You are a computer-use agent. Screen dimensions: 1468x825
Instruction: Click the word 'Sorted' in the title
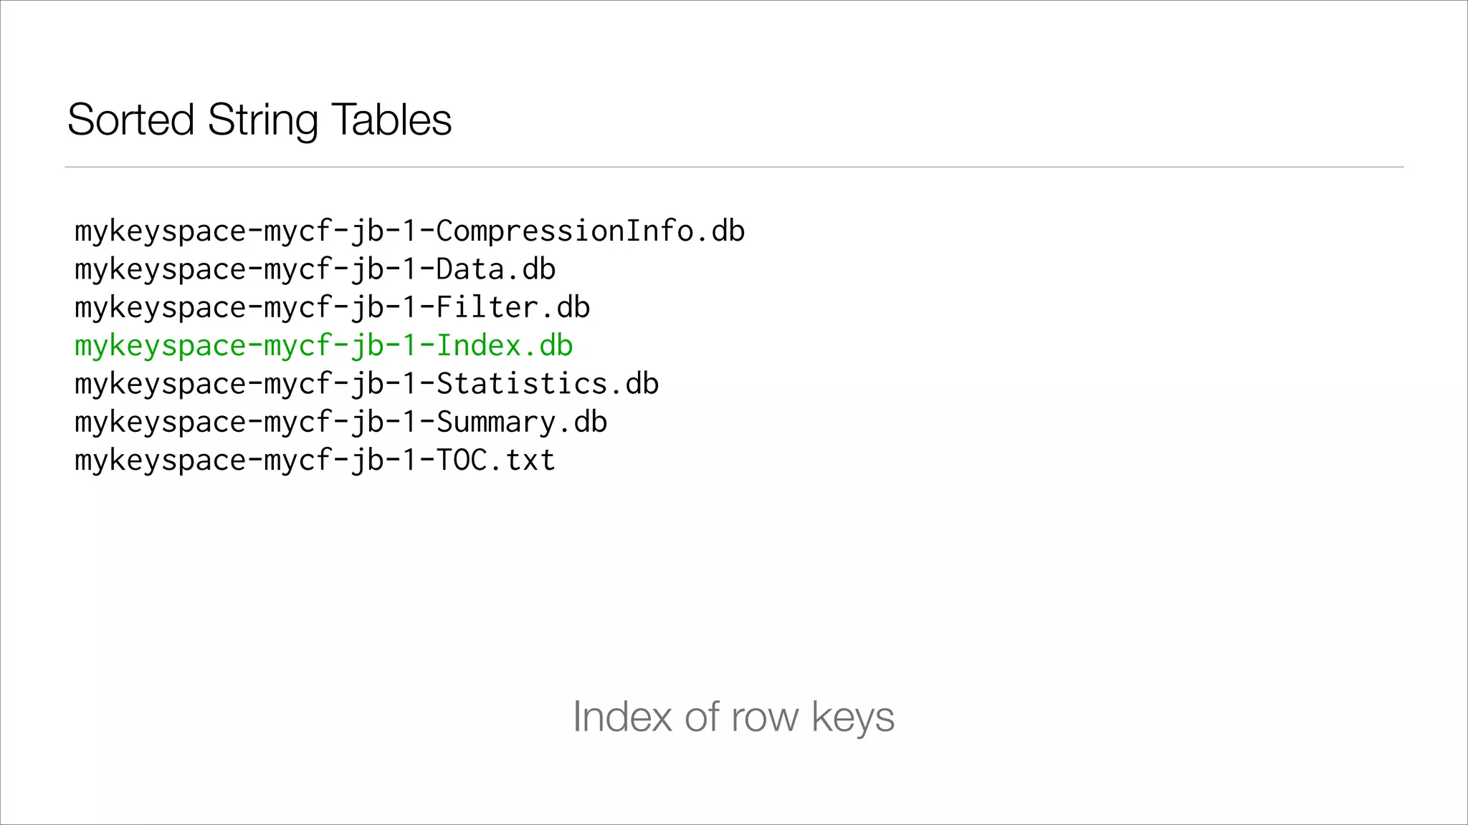coord(131,120)
